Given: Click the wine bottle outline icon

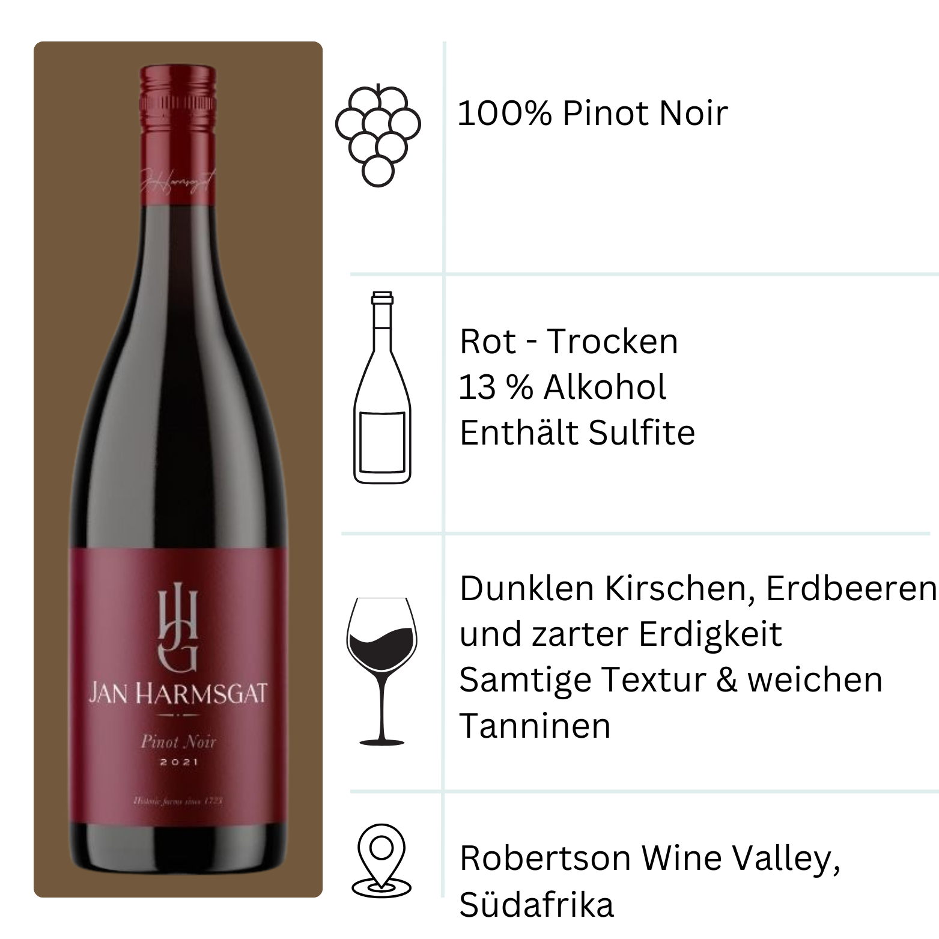Looking at the screenshot, I should (x=382, y=387).
